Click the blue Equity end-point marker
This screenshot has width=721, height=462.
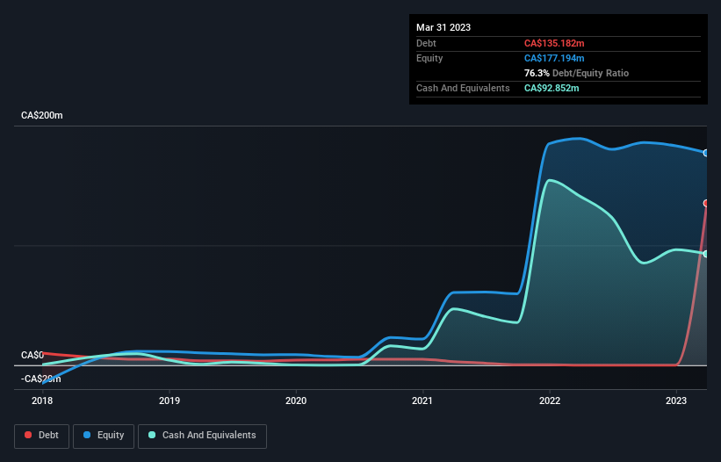coord(706,153)
